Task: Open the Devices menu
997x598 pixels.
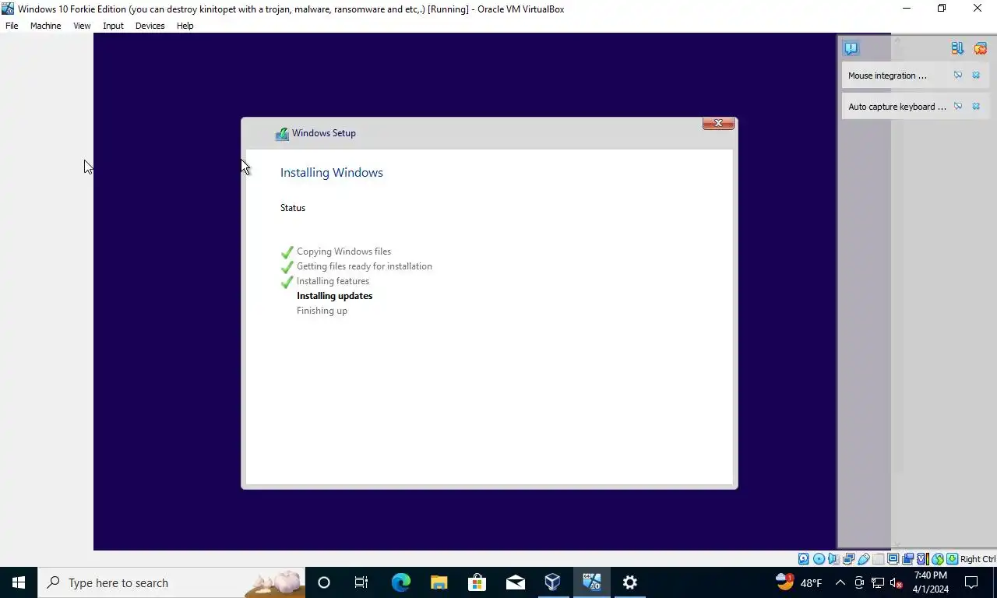Action: point(150,26)
